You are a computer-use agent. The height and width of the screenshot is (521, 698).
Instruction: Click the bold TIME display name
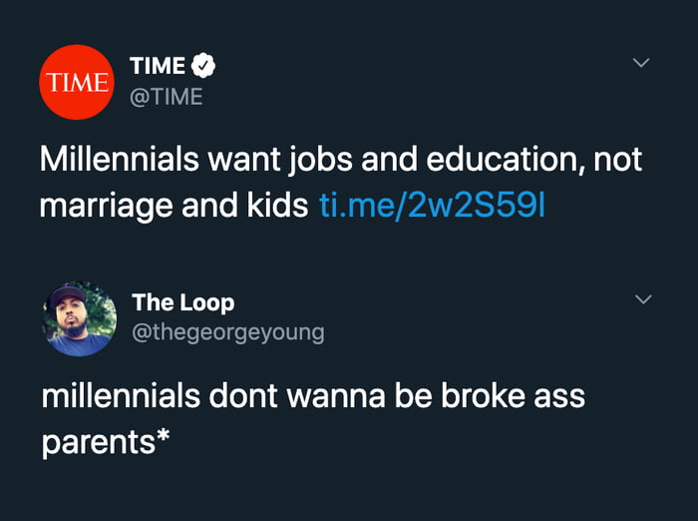coord(158,67)
